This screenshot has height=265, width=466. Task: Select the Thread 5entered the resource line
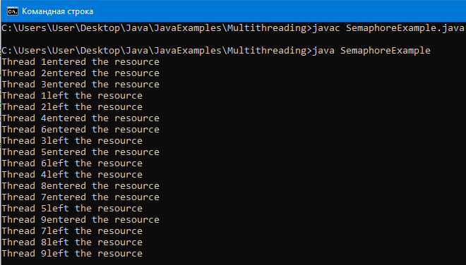tap(80, 152)
